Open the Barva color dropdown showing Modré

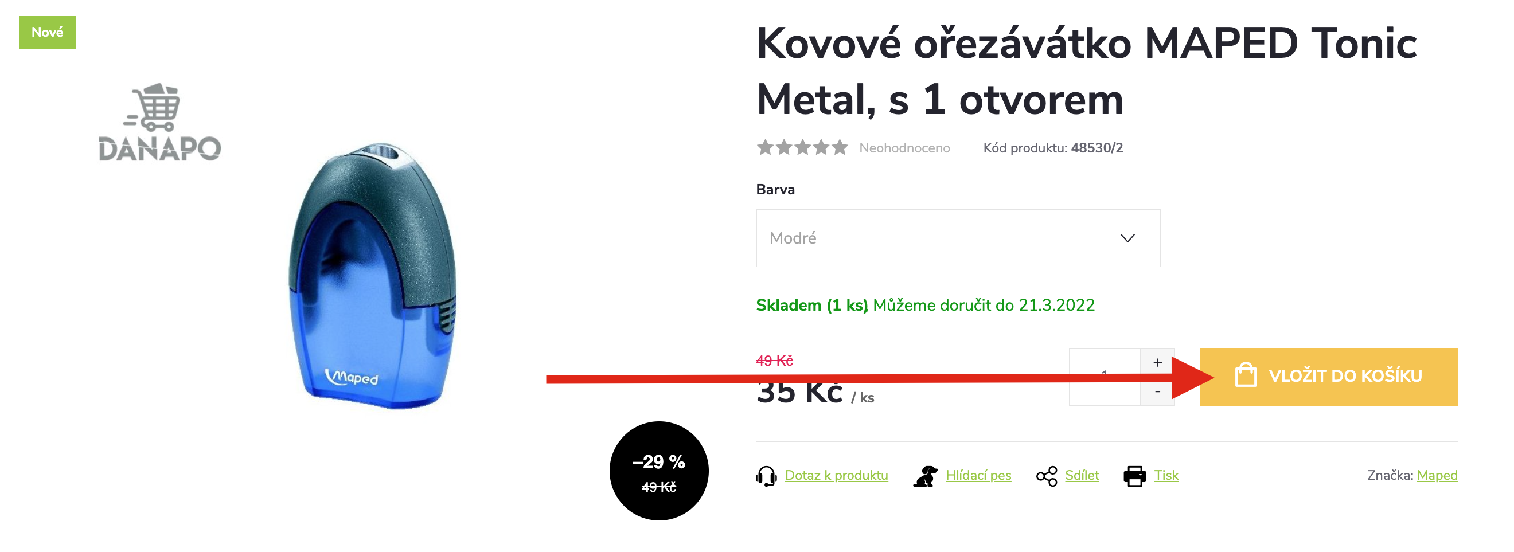pos(957,238)
